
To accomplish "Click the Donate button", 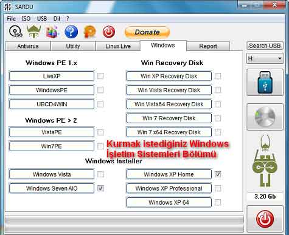I will [x=147, y=32].
